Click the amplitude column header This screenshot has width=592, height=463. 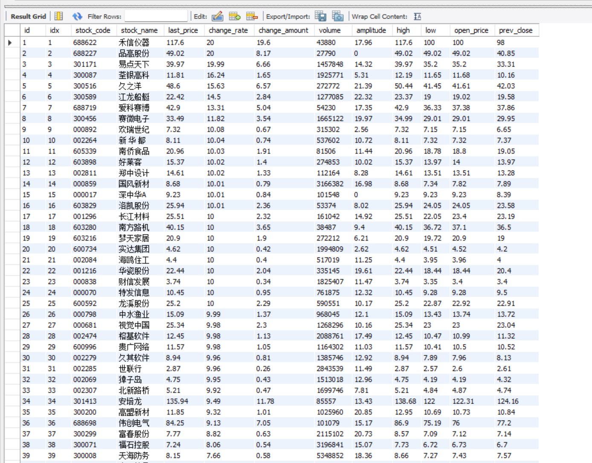point(371,30)
